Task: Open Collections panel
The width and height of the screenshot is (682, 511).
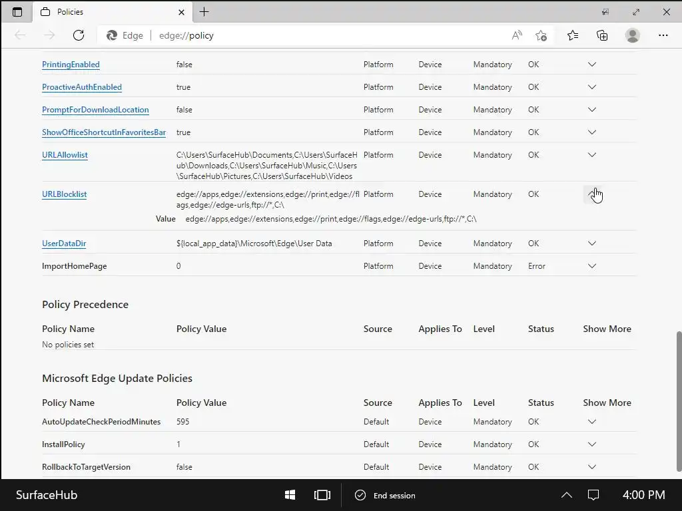Action: [602, 35]
